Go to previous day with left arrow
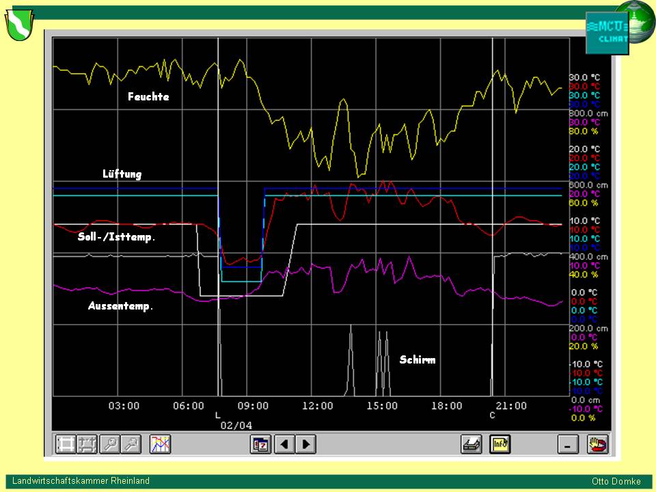656x492 pixels. click(284, 444)
